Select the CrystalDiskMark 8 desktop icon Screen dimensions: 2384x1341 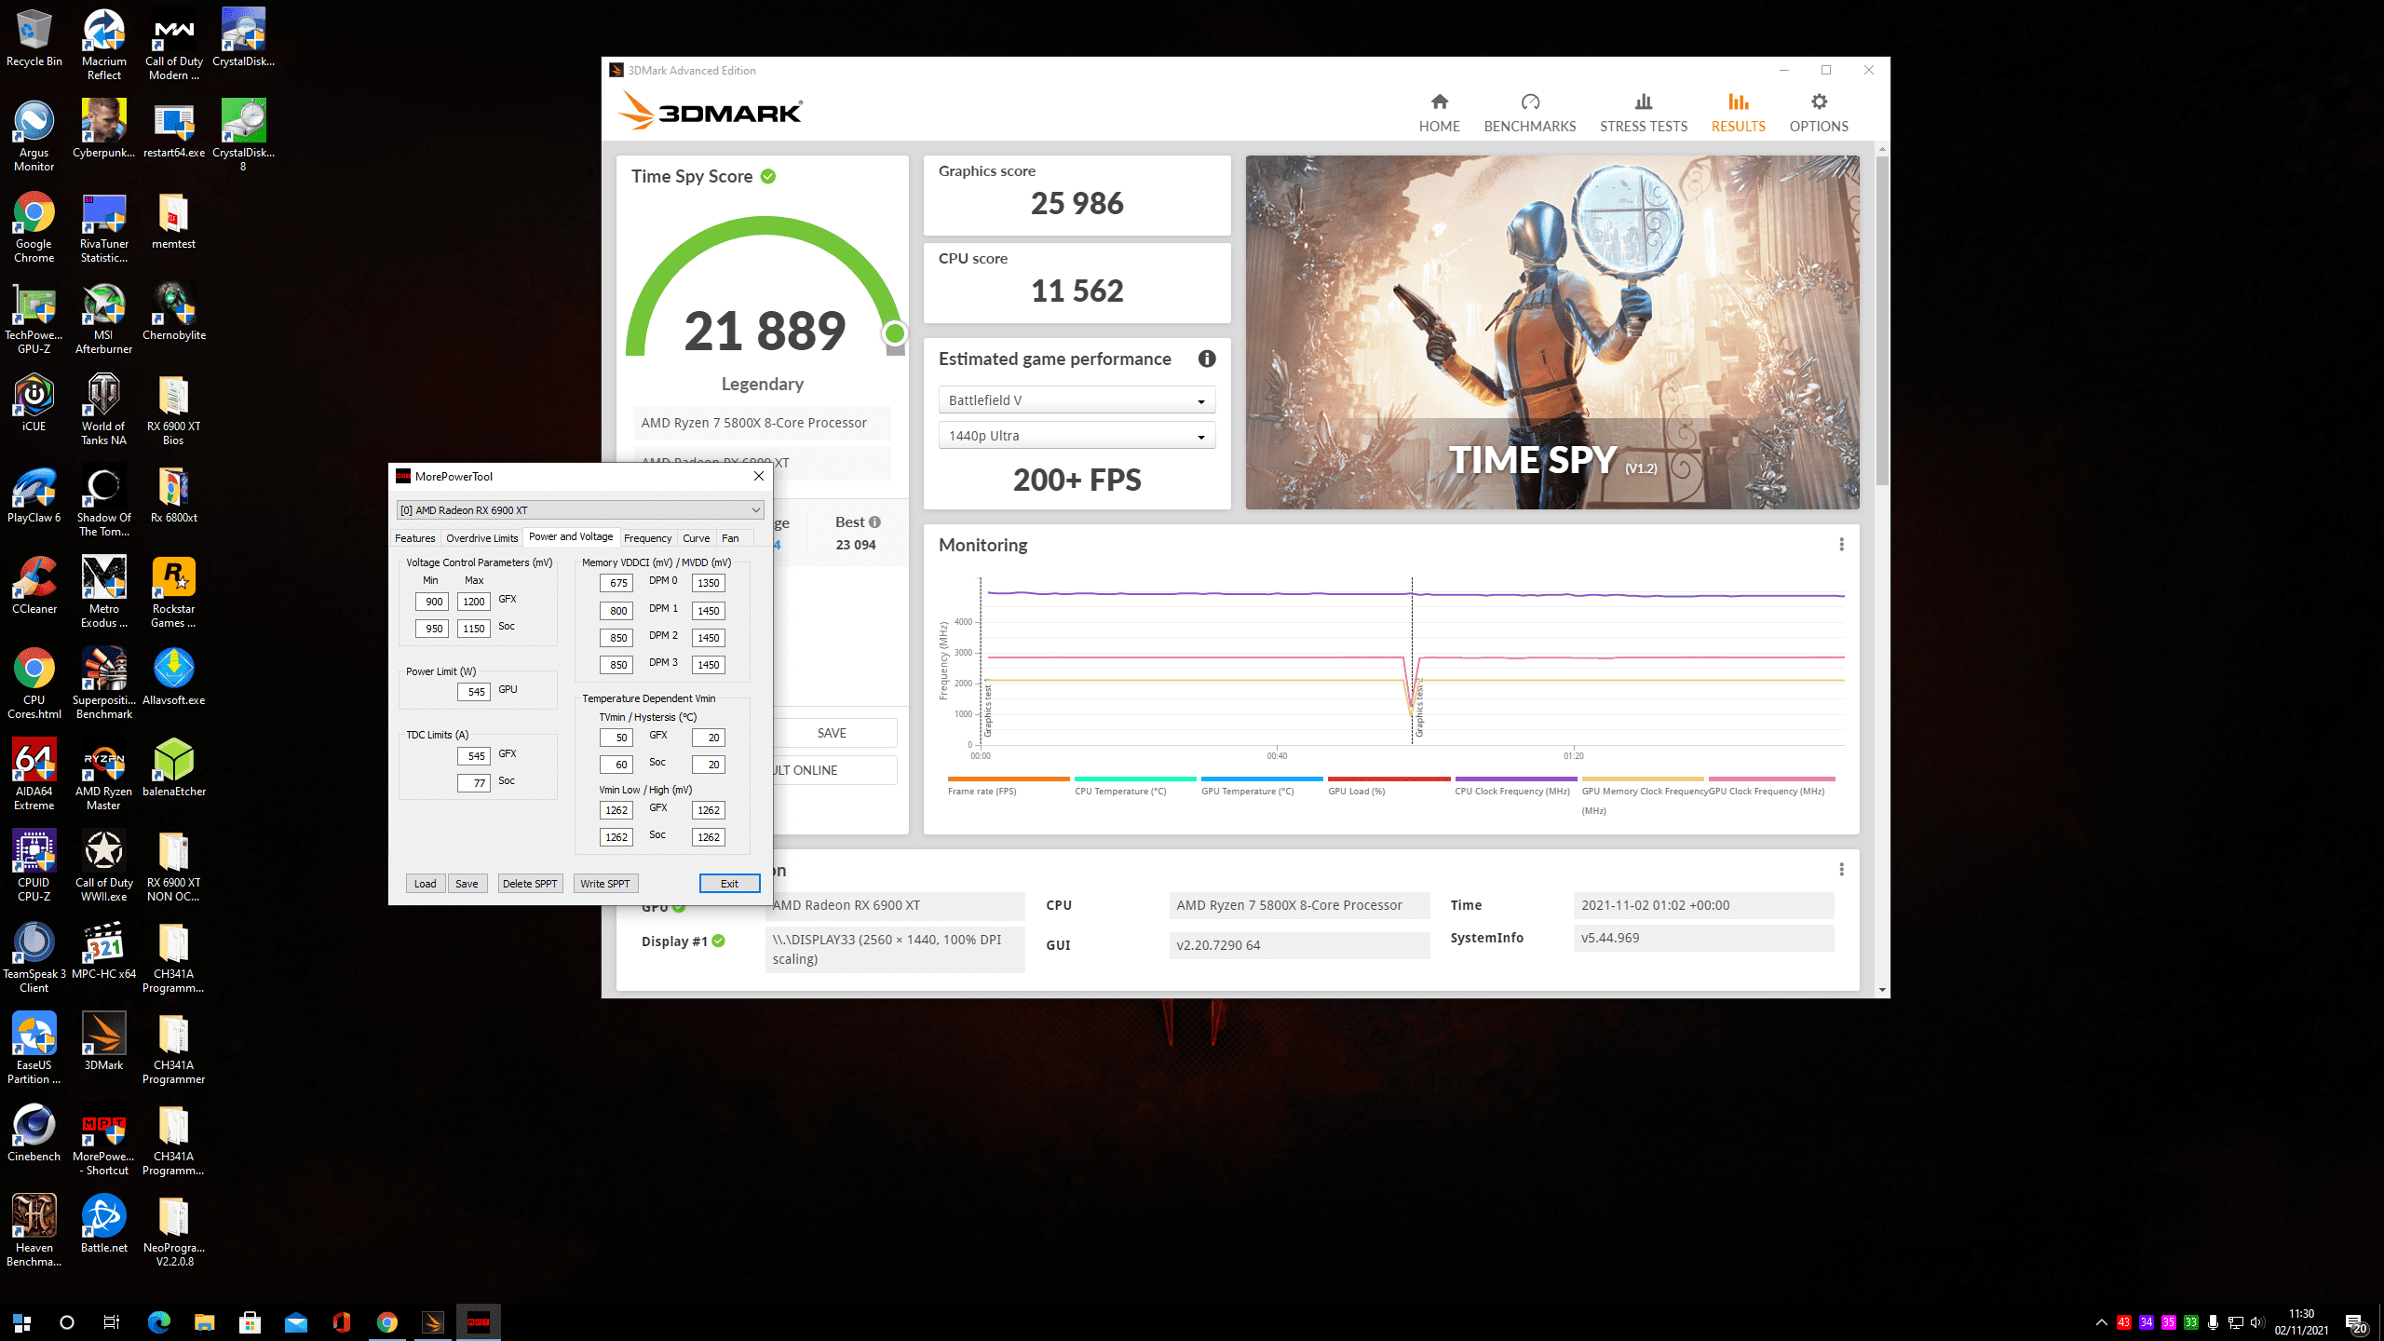point(243,136)
